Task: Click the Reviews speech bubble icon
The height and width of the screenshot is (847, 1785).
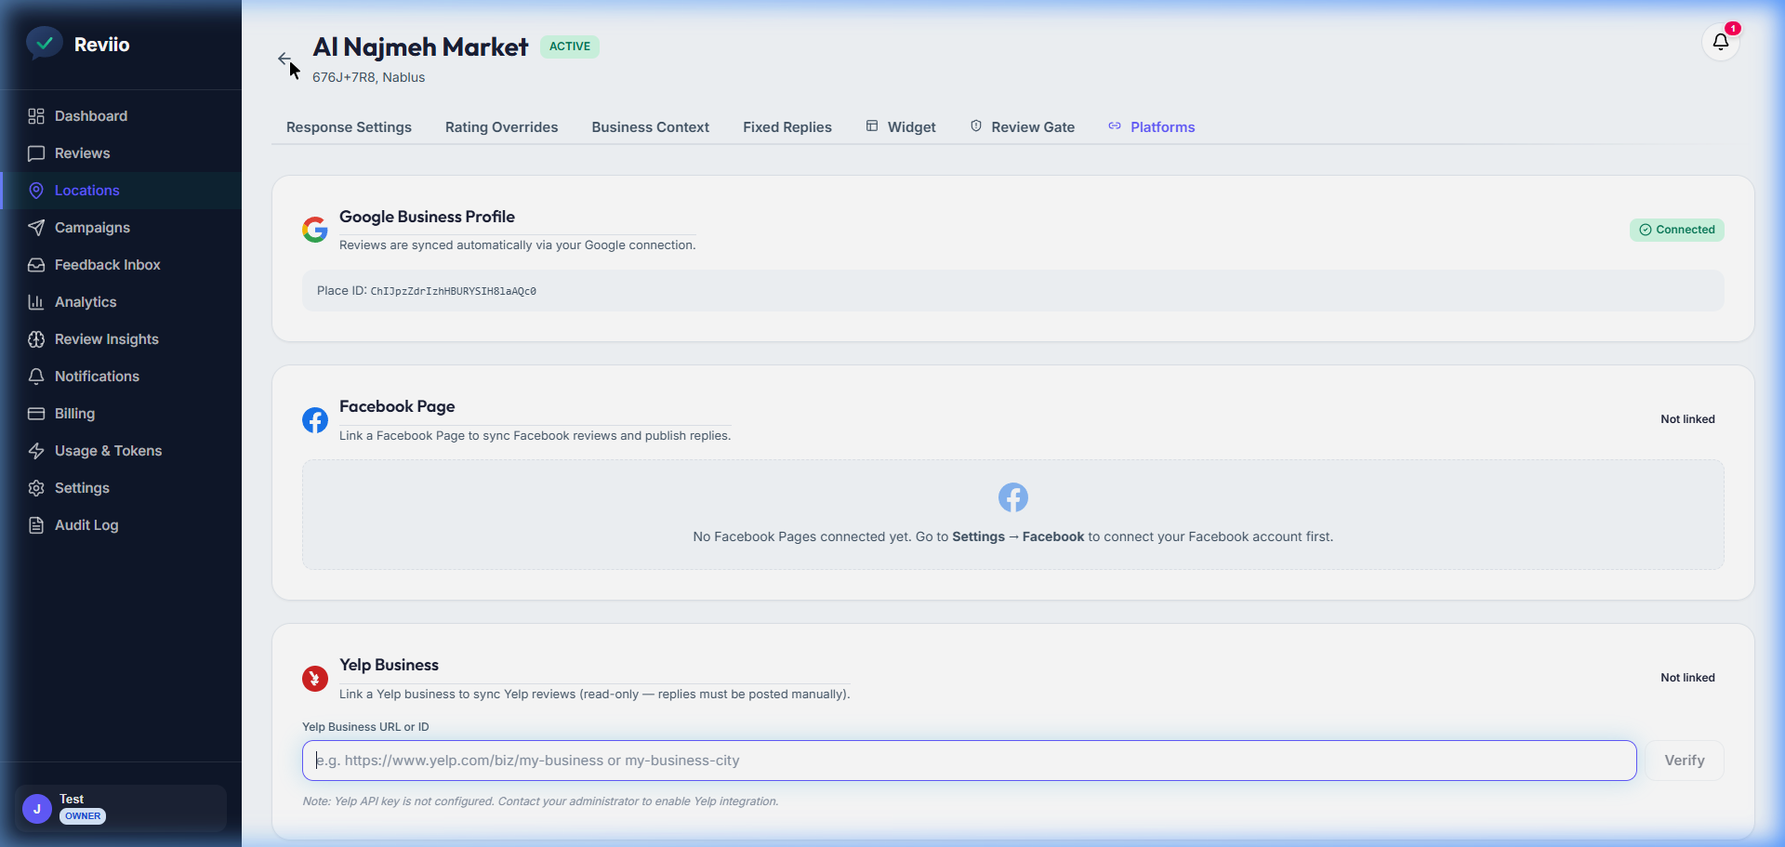Action: 36,153
